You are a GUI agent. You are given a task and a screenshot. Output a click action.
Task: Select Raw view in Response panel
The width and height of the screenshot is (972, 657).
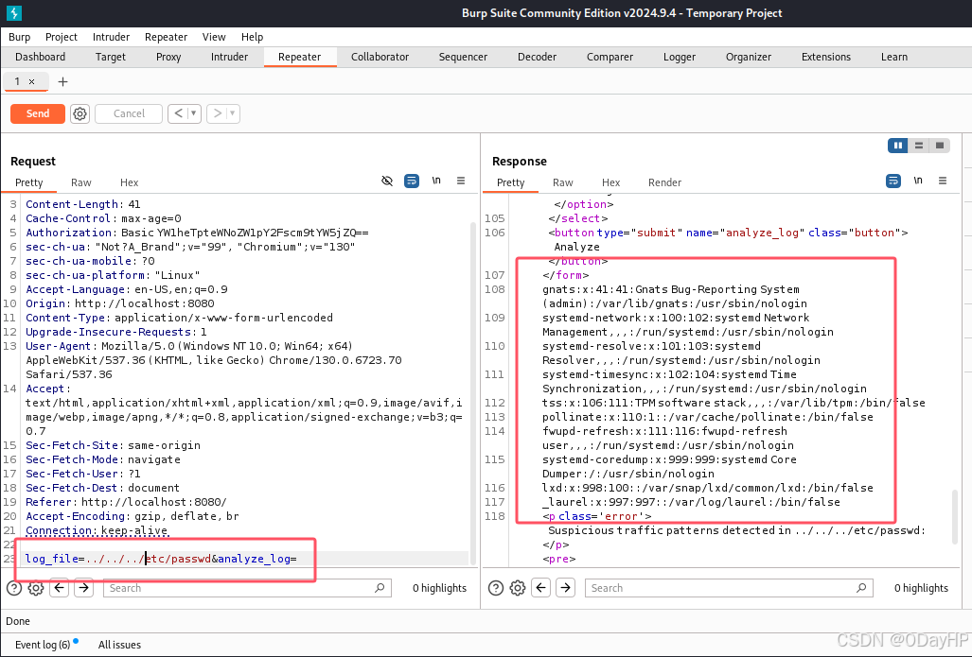click(x=562, y=182)
